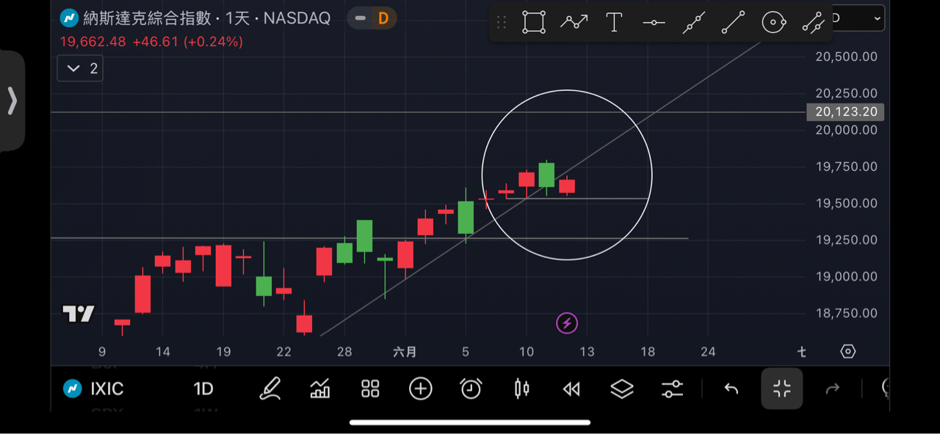Open the indicators panel
Viewport: 940px width, 434px height.
tap(320, 389)
